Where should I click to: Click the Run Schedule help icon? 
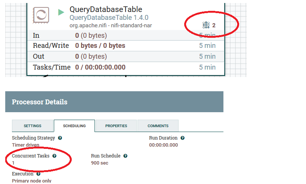[x=126, y=156]
